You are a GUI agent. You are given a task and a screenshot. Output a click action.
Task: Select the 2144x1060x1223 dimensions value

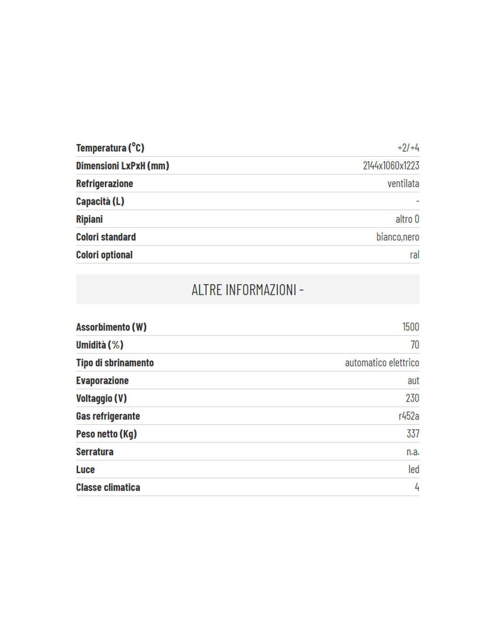pos(391,165)
